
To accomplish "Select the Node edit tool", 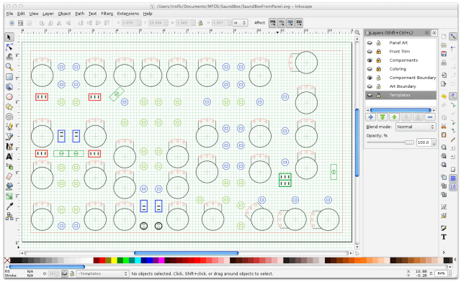I will click(x=9, y=47).
